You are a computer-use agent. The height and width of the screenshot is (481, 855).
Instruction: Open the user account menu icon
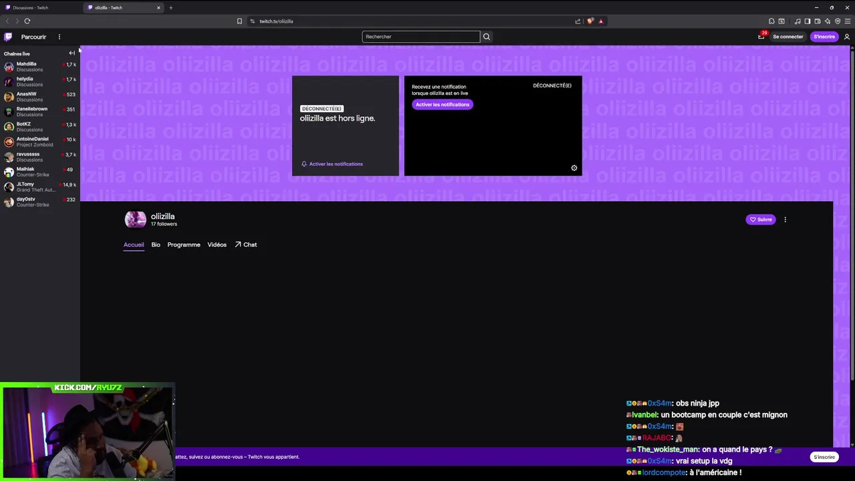point(846,37)
